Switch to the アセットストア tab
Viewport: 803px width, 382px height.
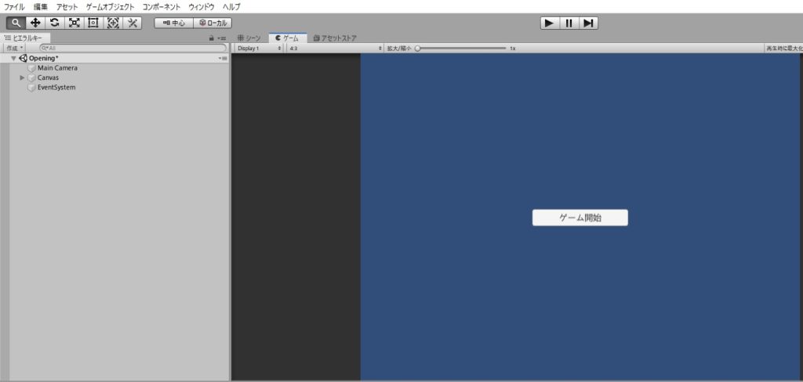pos(335,38)
